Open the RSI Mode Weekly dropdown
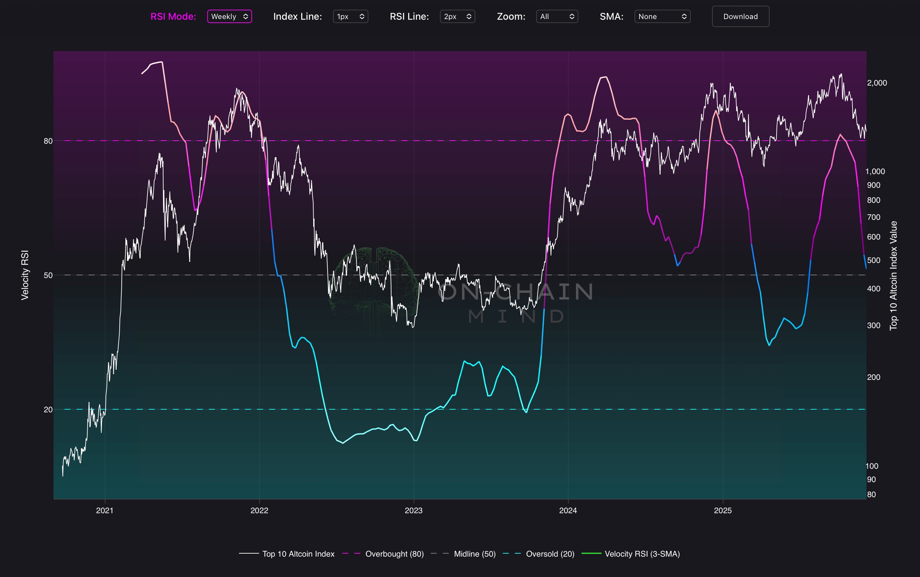920x577 pixels. click(x=229, y=16)
